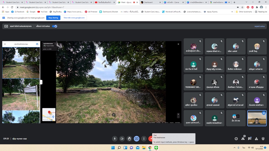
Task: Open the 20 more people tile
Action: [x=236, y=118]
